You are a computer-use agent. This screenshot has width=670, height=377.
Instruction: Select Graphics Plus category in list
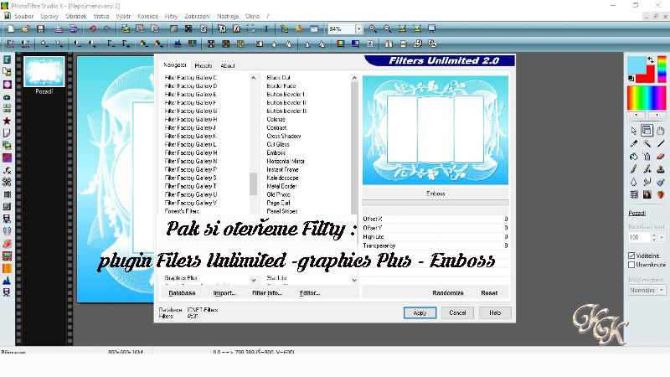181,278
